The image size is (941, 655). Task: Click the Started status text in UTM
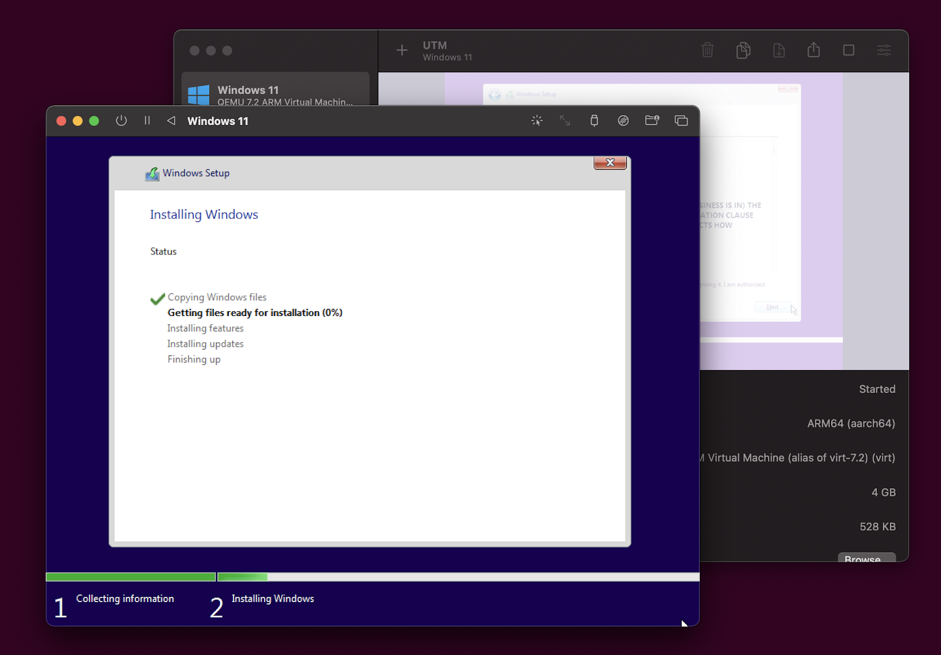[877, 389]
